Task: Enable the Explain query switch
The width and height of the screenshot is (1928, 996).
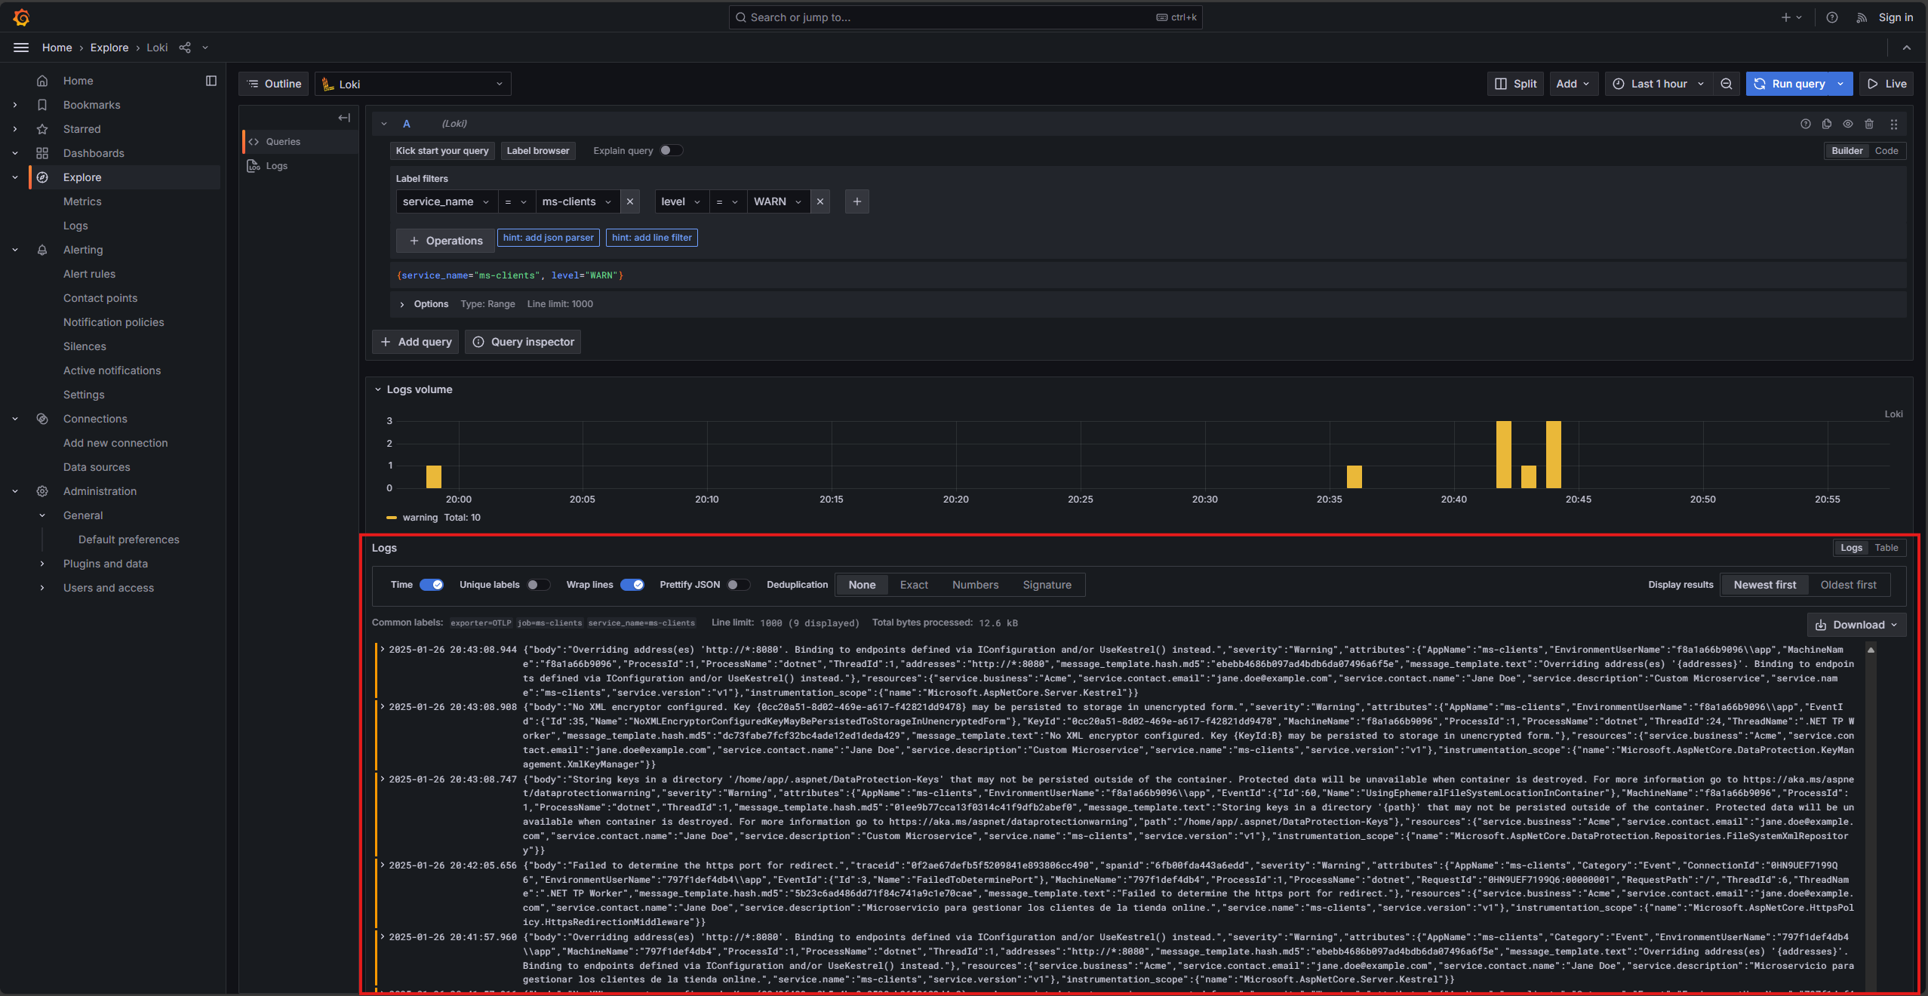Action: (671, 150)
